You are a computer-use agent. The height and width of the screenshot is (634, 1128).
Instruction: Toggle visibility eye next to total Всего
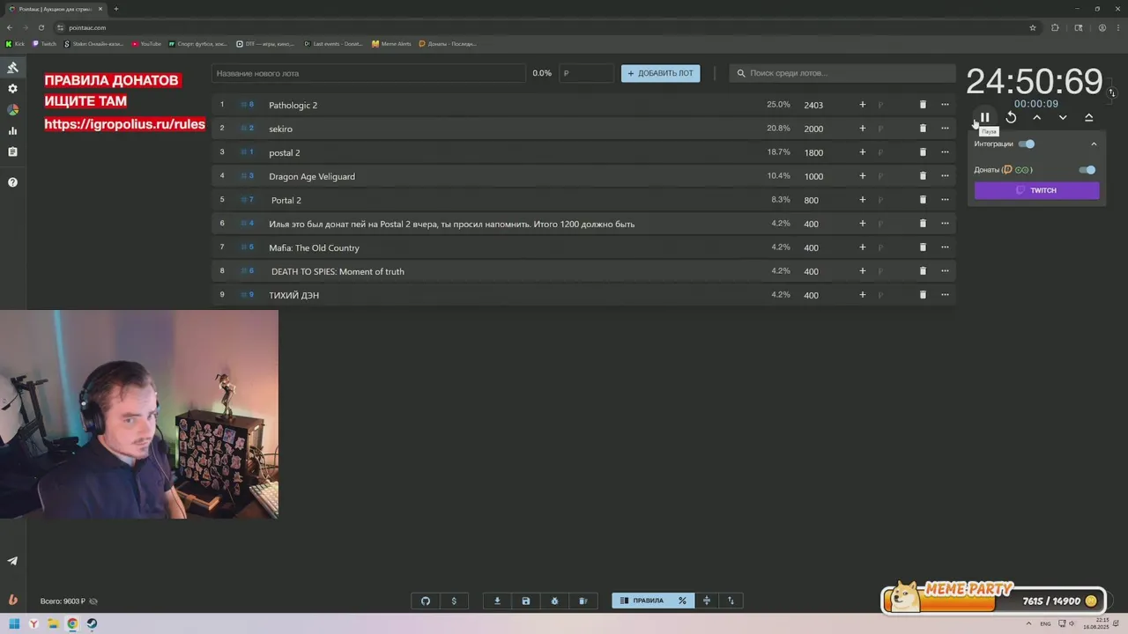[93, 601]
